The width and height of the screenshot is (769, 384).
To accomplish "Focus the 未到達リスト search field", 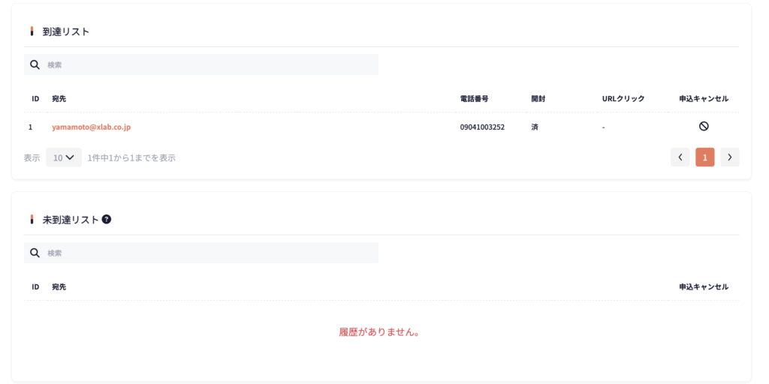I will 210,253.
